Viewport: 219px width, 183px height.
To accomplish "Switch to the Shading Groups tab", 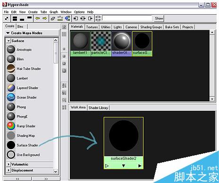I will [151, 27].
